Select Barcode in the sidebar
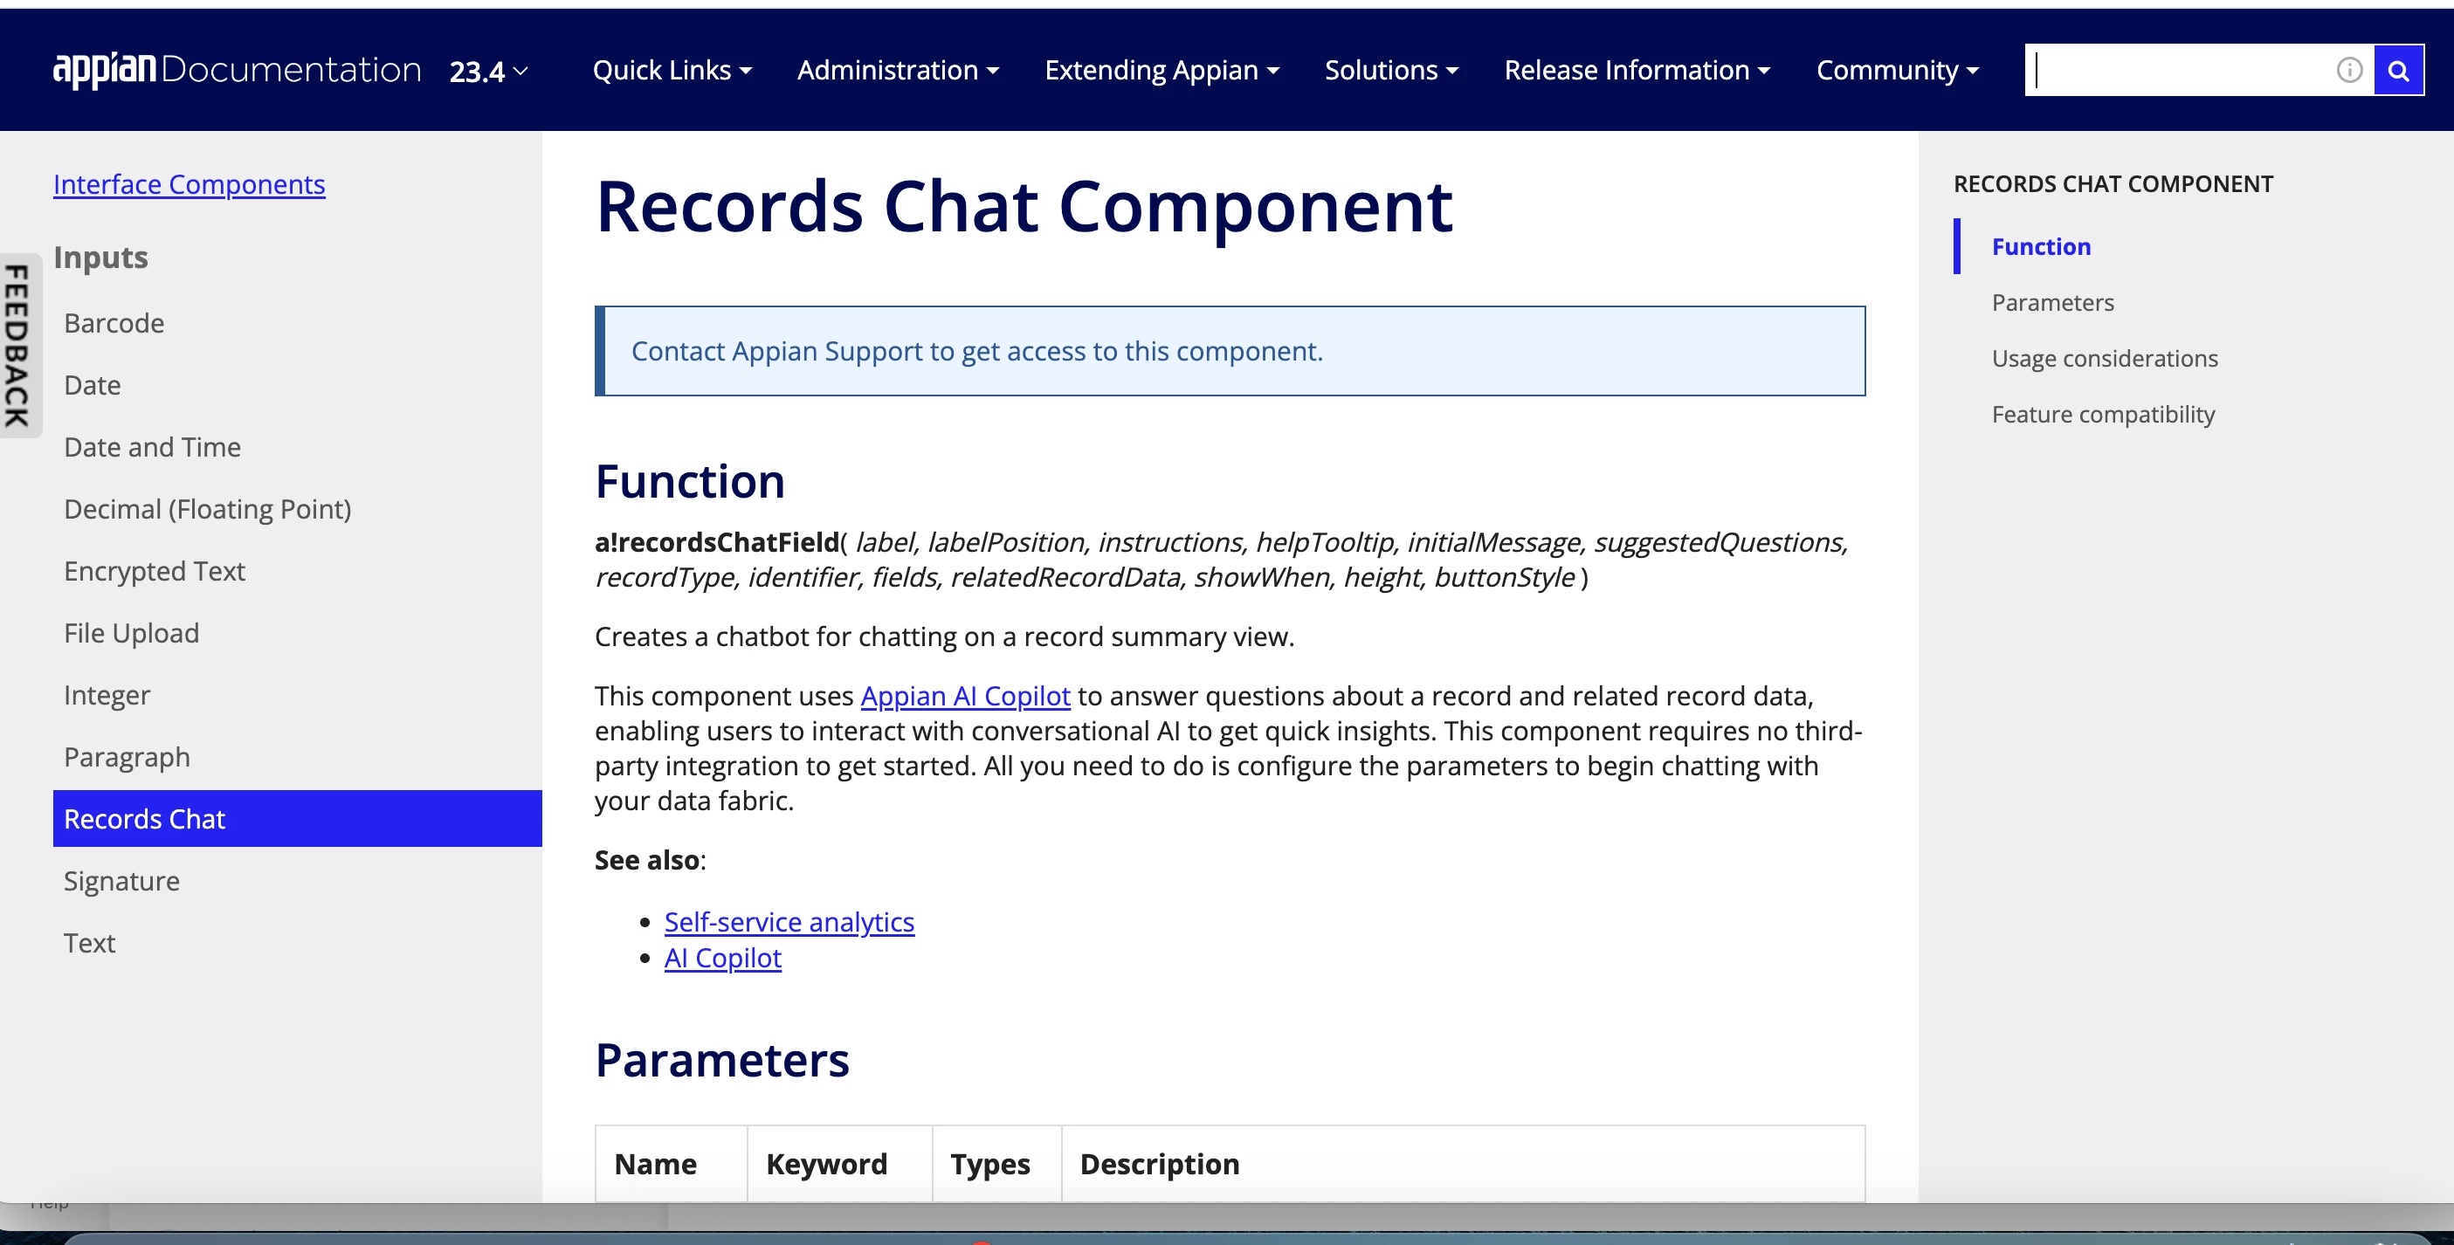The width and height of the screenshot is (2454, 1245). [114, 323]
